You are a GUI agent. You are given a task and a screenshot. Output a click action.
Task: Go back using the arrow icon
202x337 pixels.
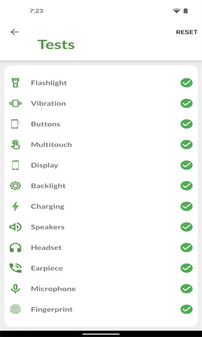(x=15, y=32)
